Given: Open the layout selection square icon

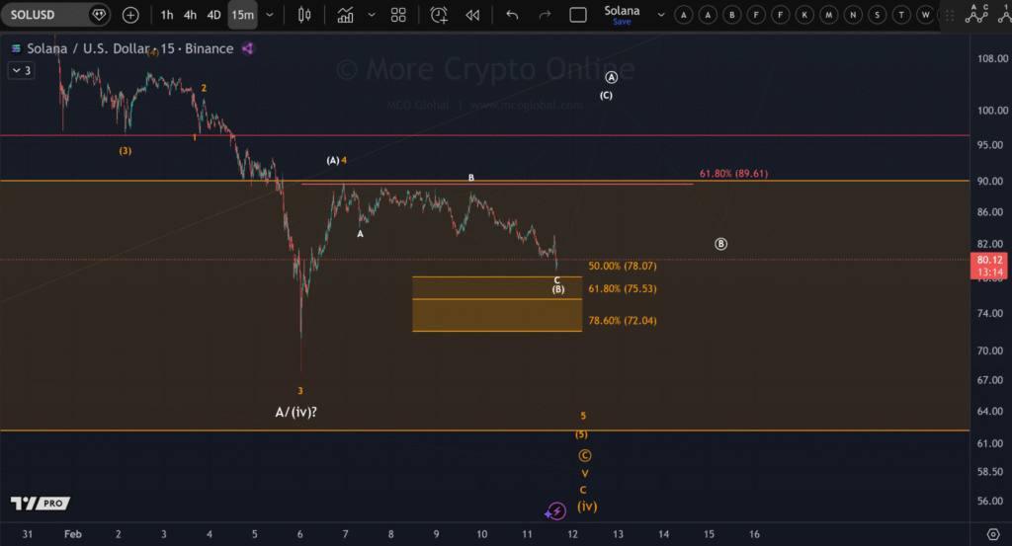Looking at the screenshot, I should click(577, 15).
